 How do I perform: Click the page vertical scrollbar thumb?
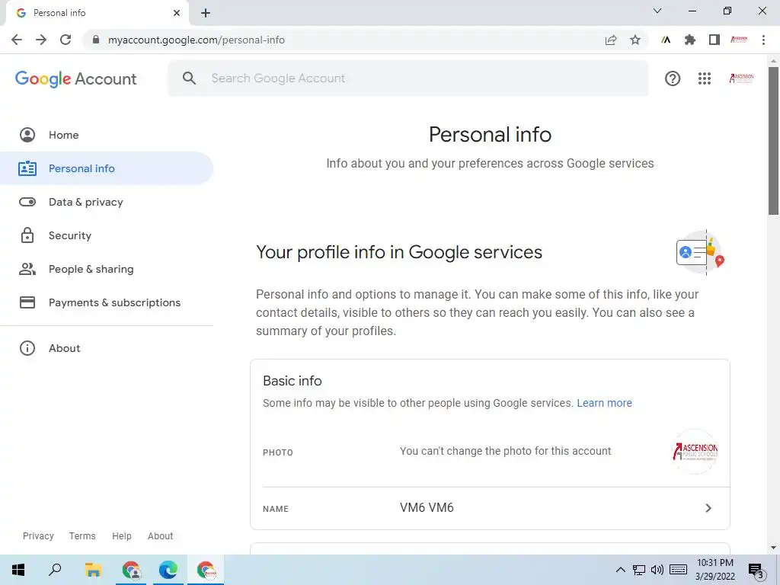tap(773, 141)
